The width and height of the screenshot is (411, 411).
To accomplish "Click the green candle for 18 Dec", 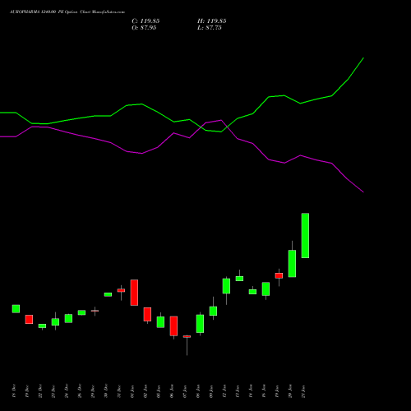I will pyautogui.click(x=16, y=308).
